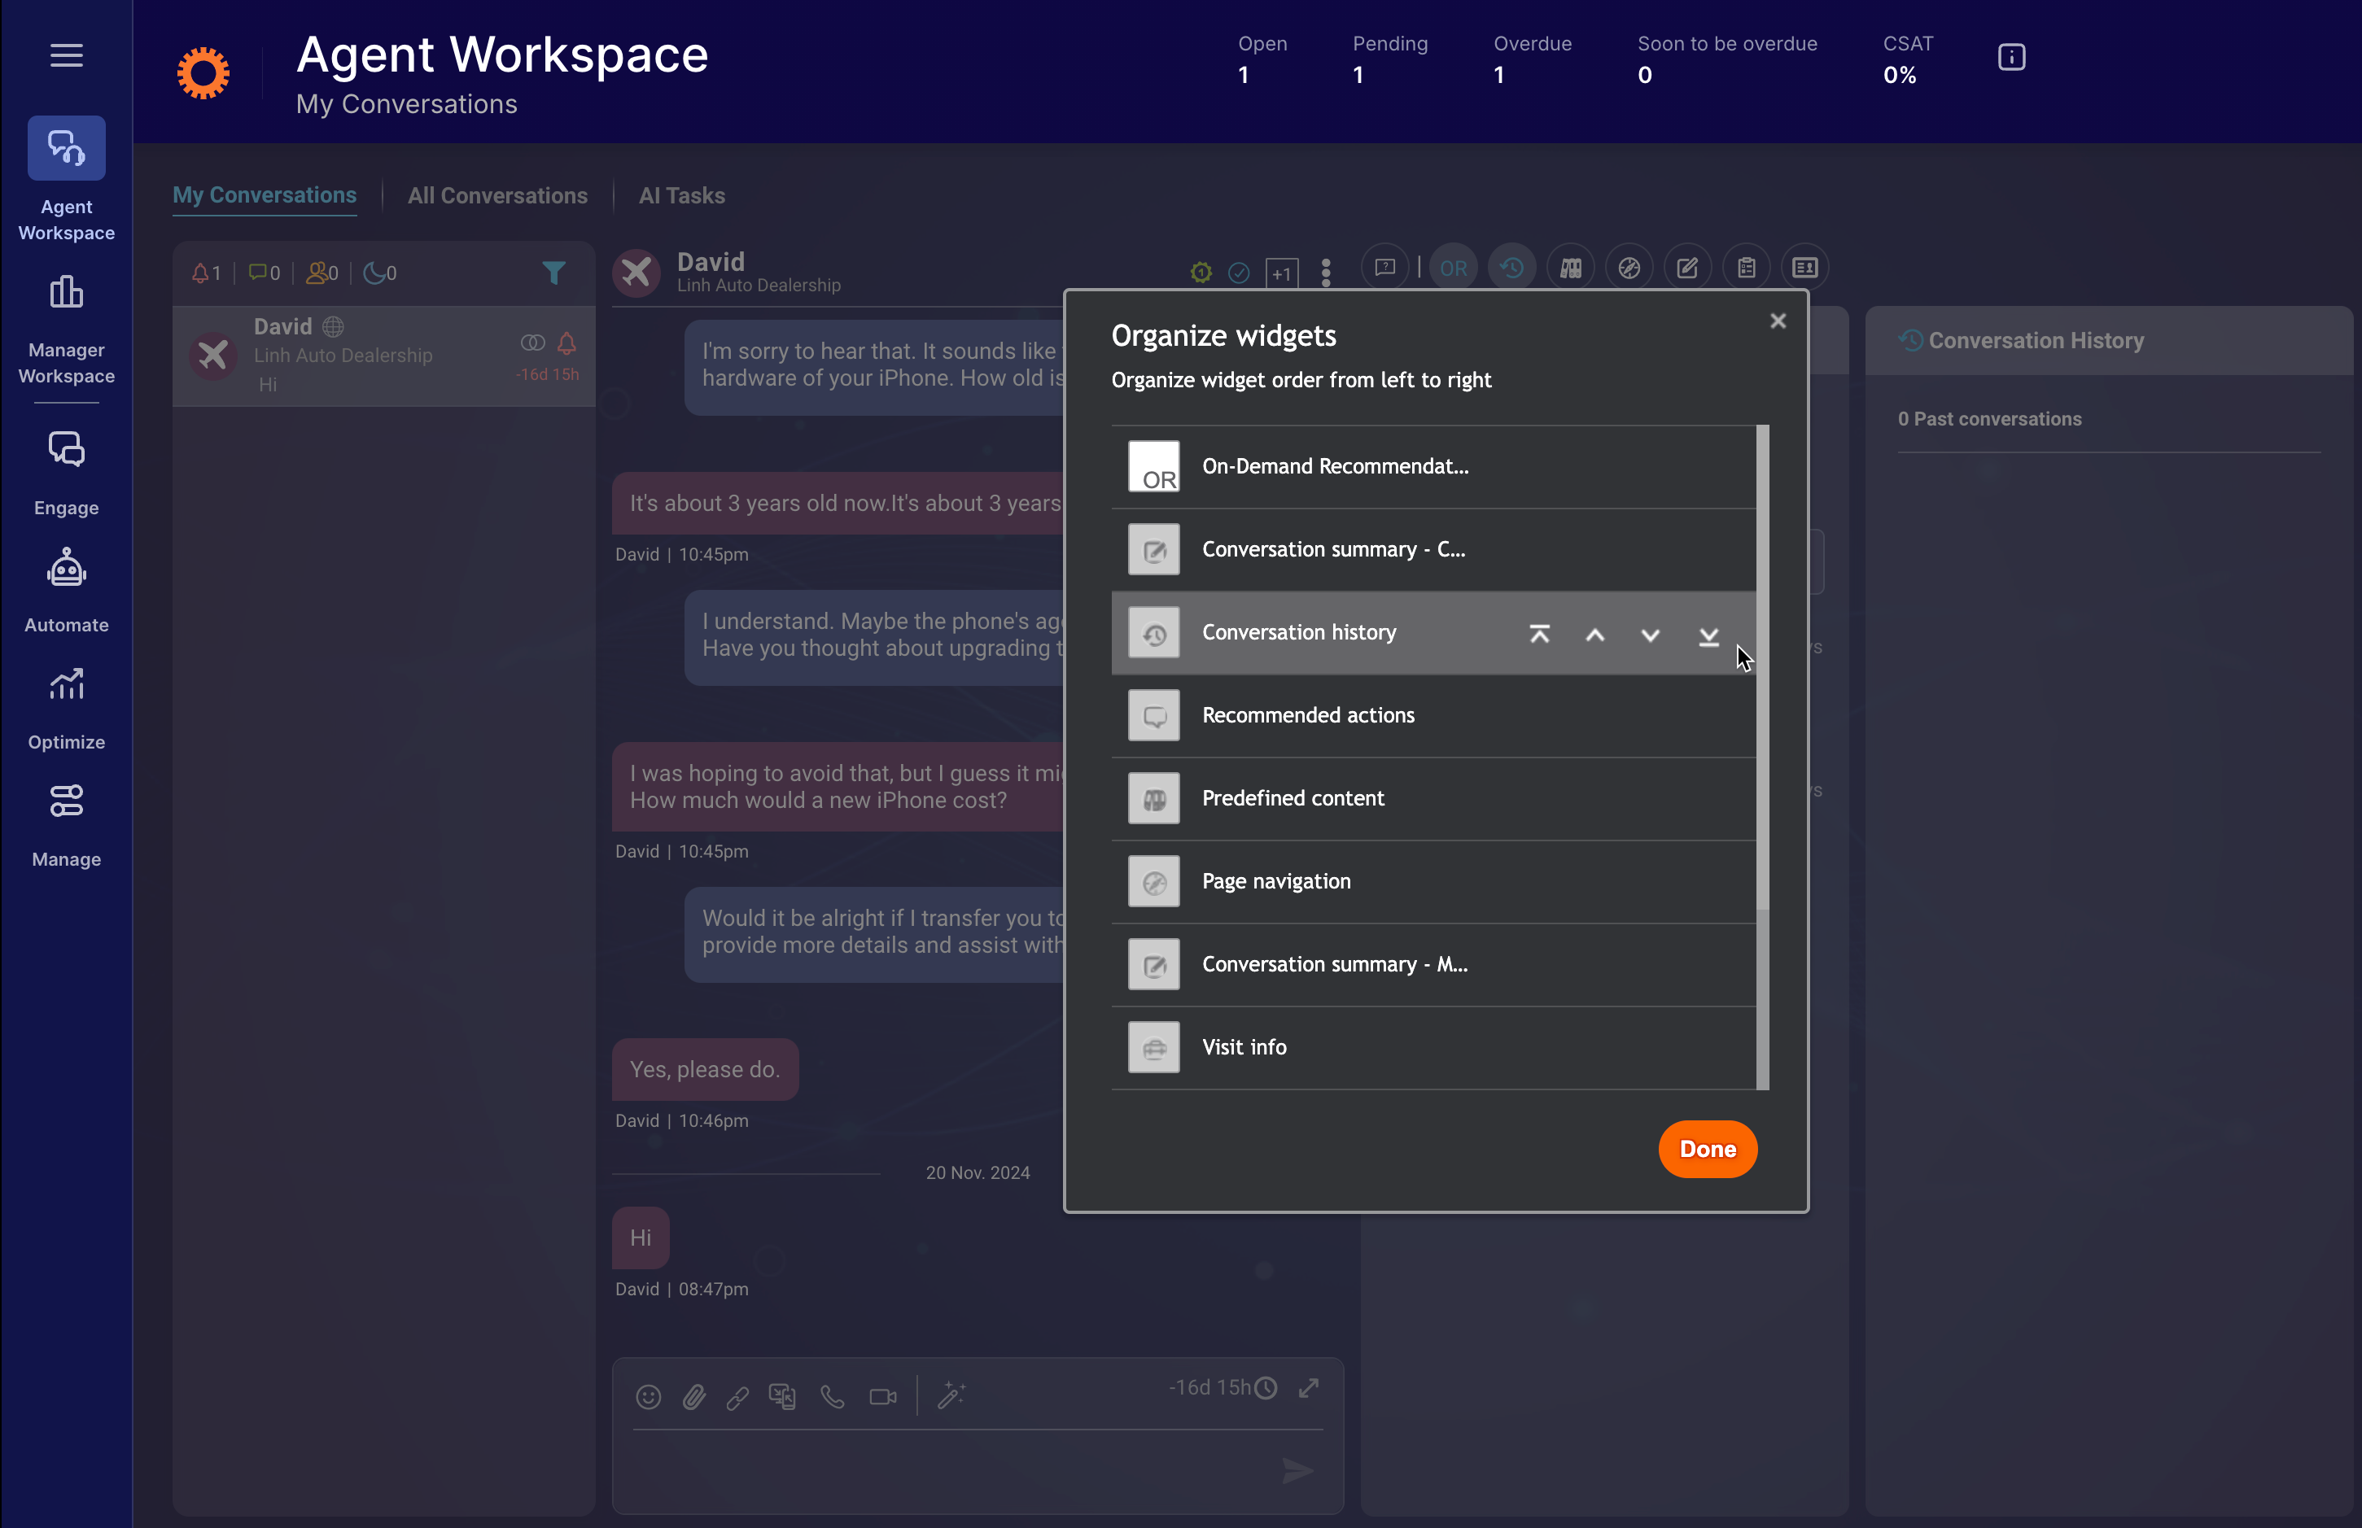Open the Automate section
Image resolution: width=2362 pixels, height=1528 pixels.
pyautogui.click(x=67, y=592)
